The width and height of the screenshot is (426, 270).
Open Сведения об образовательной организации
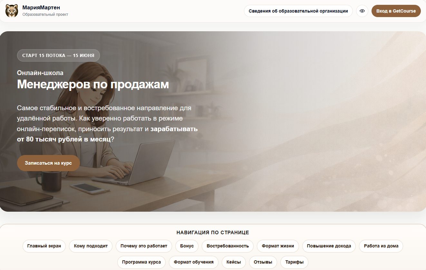(x=298, y=11)
